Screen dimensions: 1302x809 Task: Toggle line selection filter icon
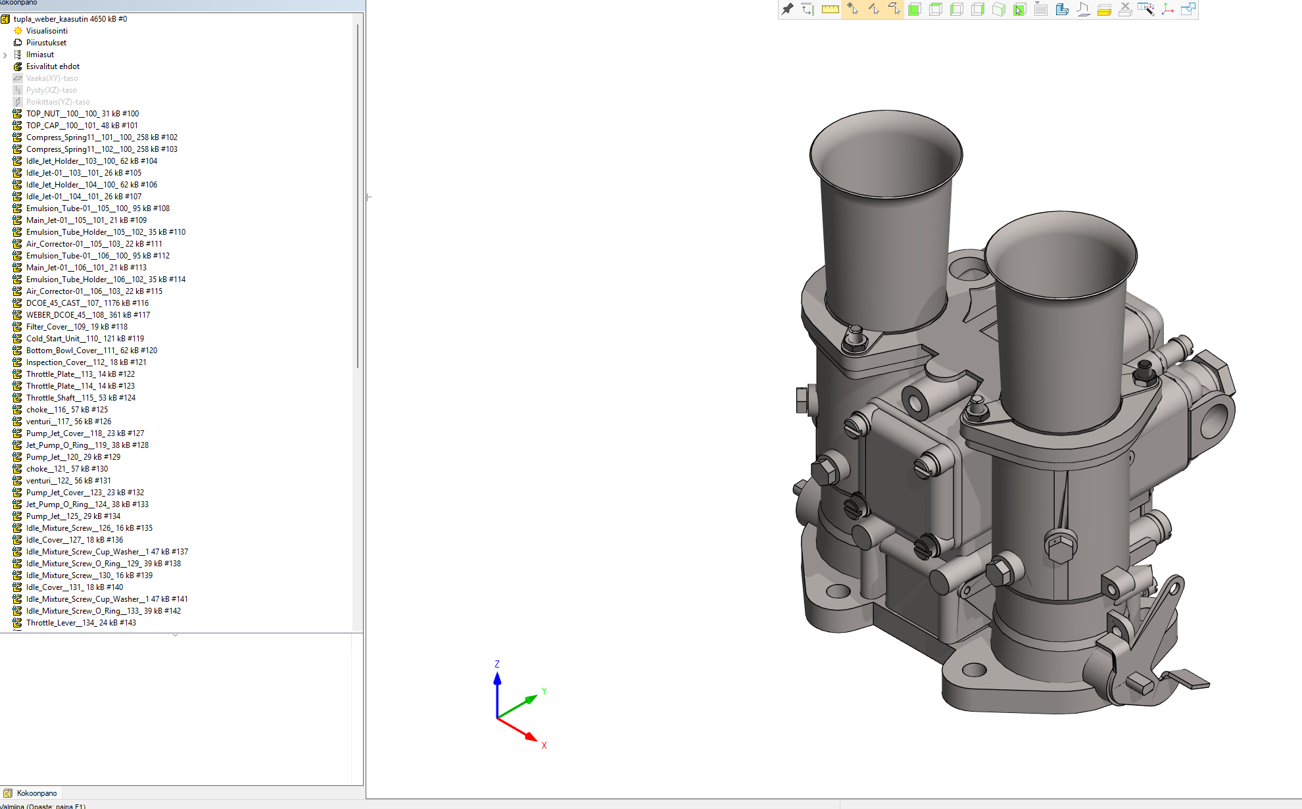pos(873,9)
